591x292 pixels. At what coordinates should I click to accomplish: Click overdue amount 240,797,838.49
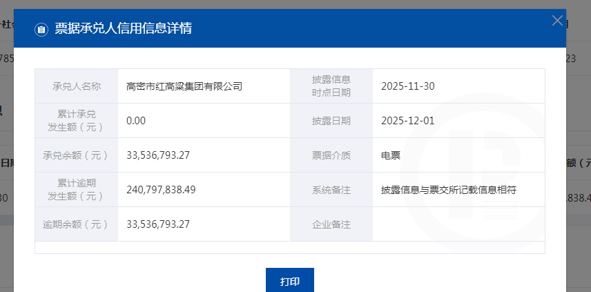click(x=161, y=190)
